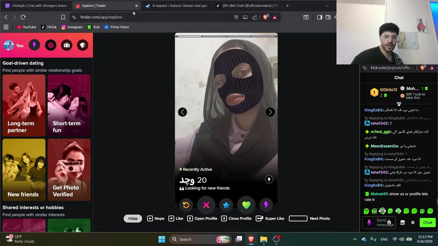Open Kick chat settings gear icon

point(413,222)
